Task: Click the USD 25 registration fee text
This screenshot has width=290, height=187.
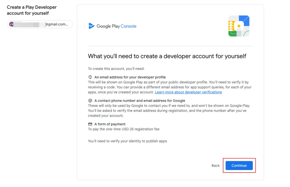Action: pyautogui.click(x=123, y=129)
